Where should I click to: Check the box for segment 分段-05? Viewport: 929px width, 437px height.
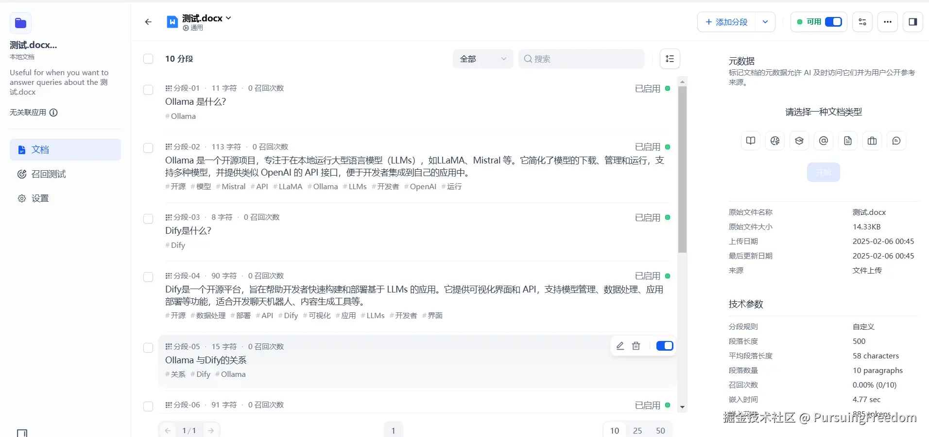(148, 348)
